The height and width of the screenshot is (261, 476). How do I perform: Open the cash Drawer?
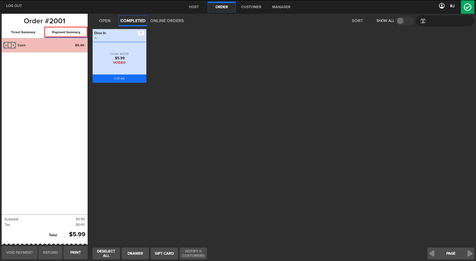pos(135,253)
